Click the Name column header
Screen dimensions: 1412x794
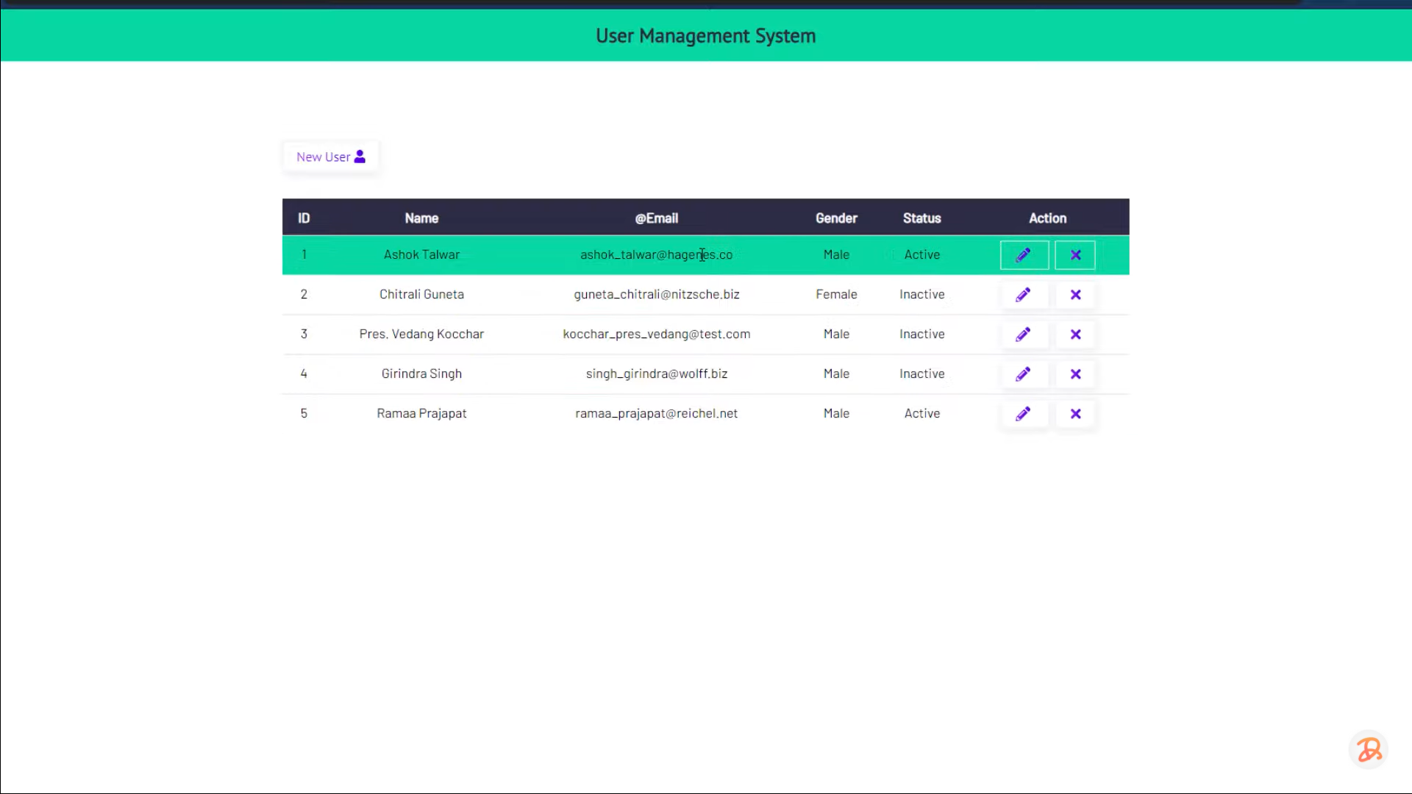(x=421, y=218)
